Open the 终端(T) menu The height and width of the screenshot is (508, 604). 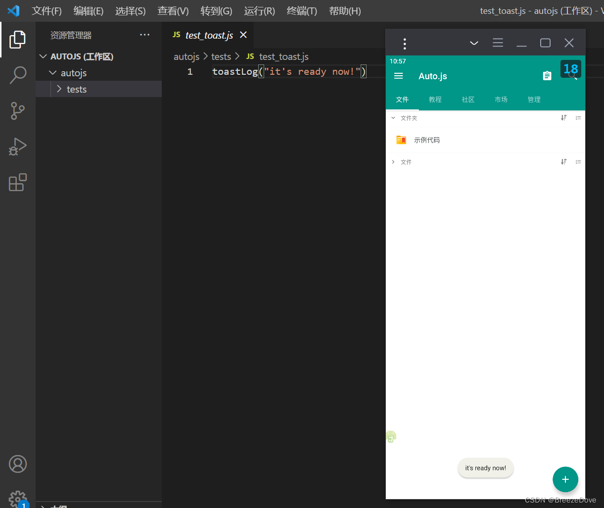(x=302, y=11)
